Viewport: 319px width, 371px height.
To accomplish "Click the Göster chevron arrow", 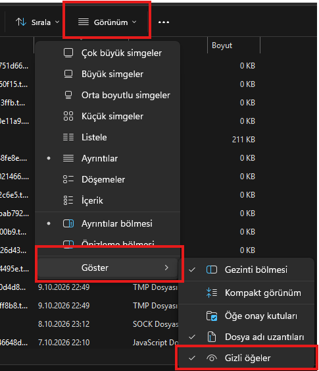I will 166,268.
